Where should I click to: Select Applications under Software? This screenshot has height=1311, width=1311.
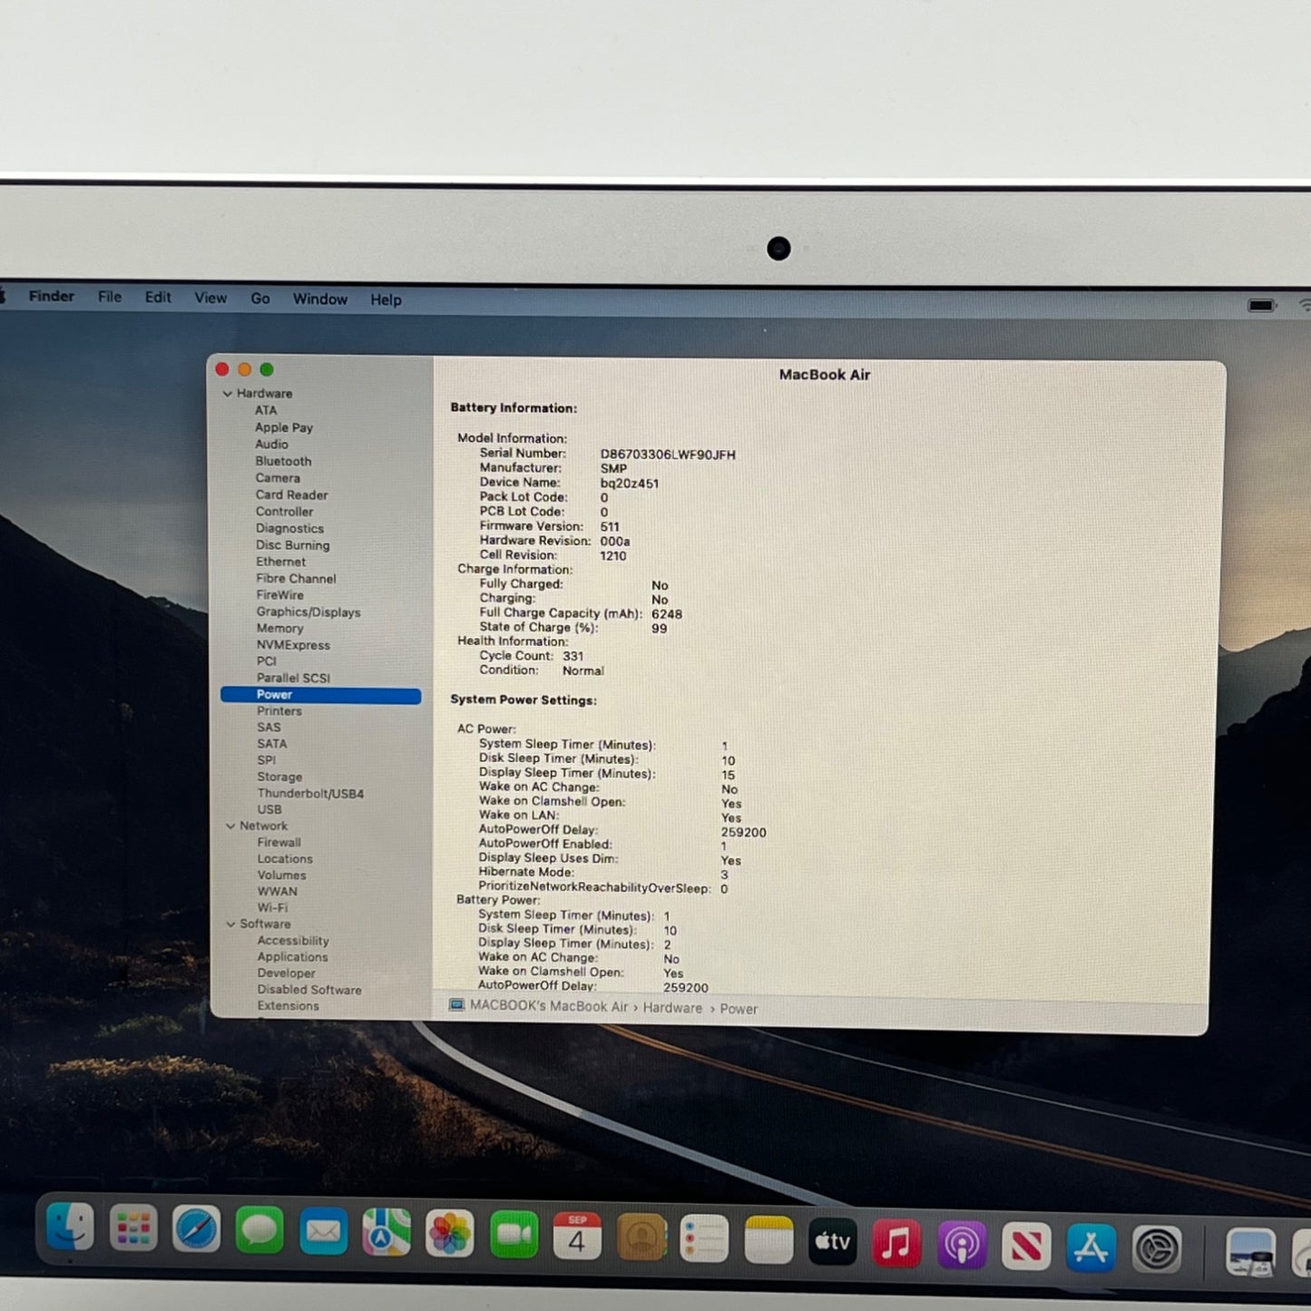292,957
